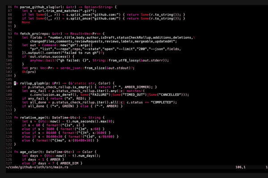Click line number 86 in the gutter
Viewport: 268px width, 178px height.
10,7
